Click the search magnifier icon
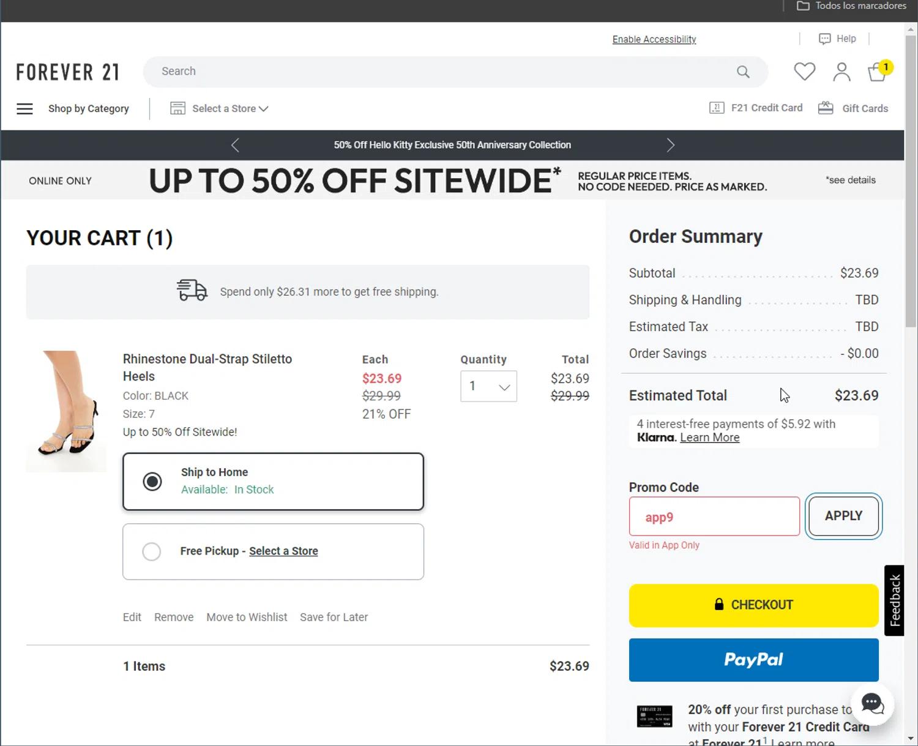918x746 pixels. pyautogui.click(x=743, y=72)
